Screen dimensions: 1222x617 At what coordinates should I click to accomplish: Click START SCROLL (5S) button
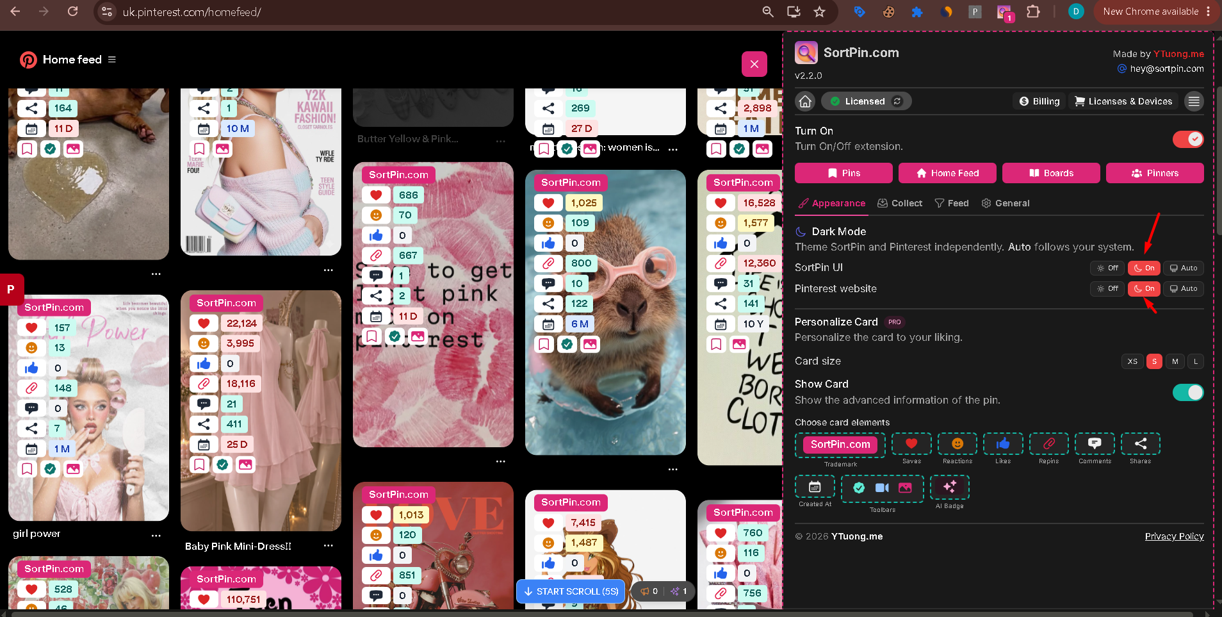click(x=571, y=591)
